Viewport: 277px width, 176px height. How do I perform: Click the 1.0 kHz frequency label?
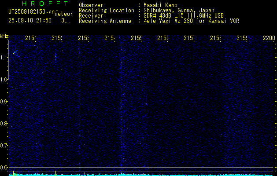click(x=4, y=80)
